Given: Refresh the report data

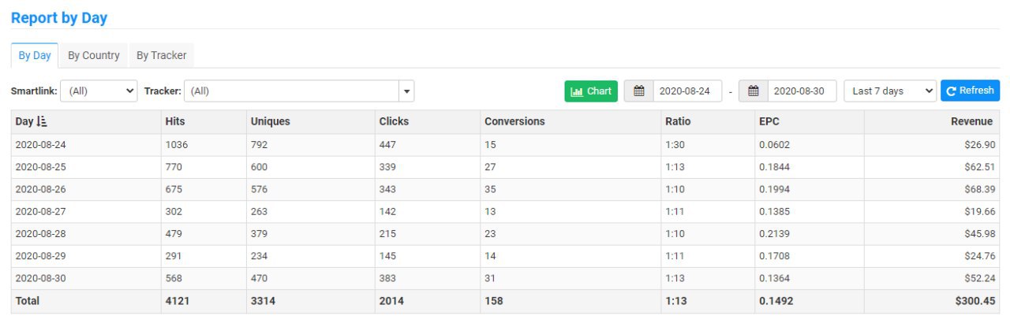Looking at the screenshot, I should pyautogui.click(x=970, y=91).
